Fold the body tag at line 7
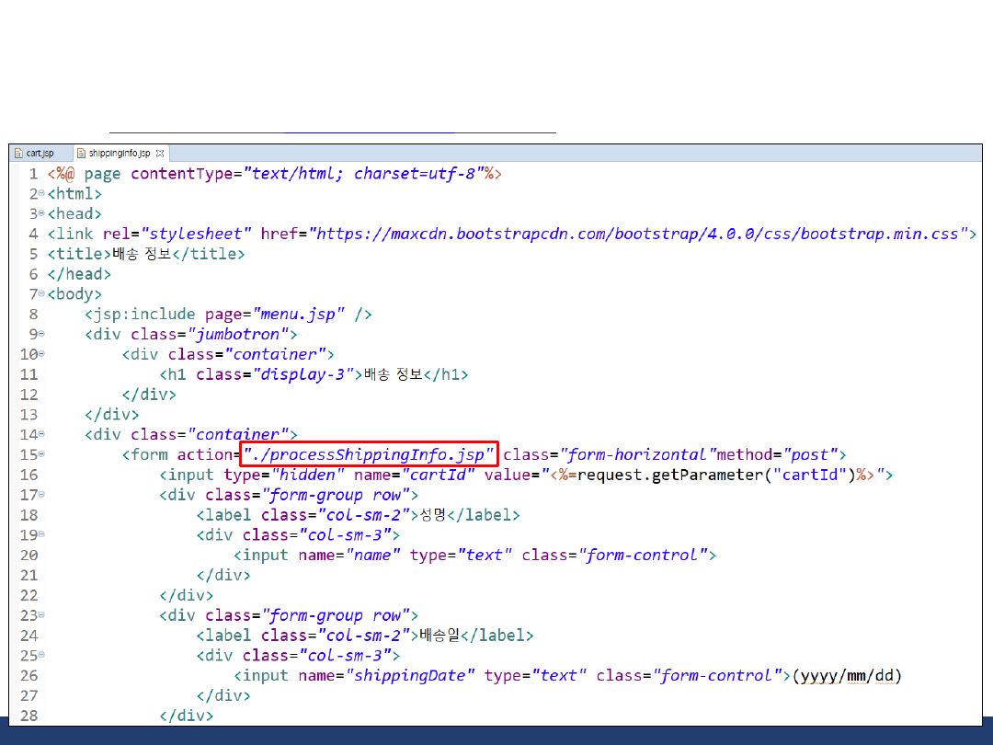 [x=41, y=294]
